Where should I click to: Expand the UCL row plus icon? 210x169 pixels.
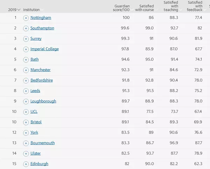point(26,112)
